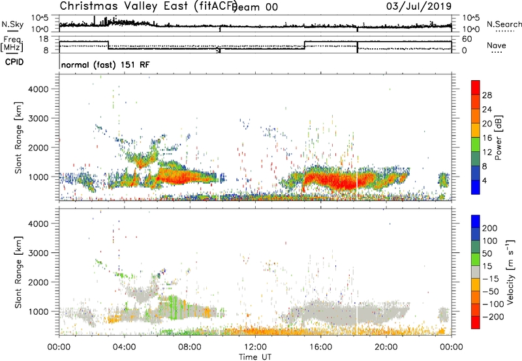
Task: Click the '24' value on power color bar
Action: click(487, 109)
